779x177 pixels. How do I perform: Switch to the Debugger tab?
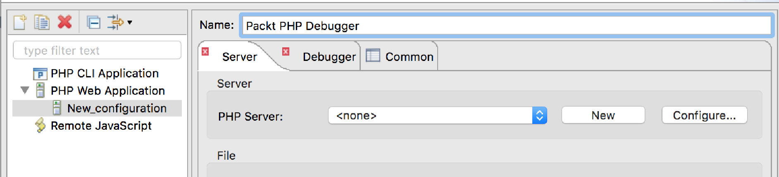pos(329,57)
